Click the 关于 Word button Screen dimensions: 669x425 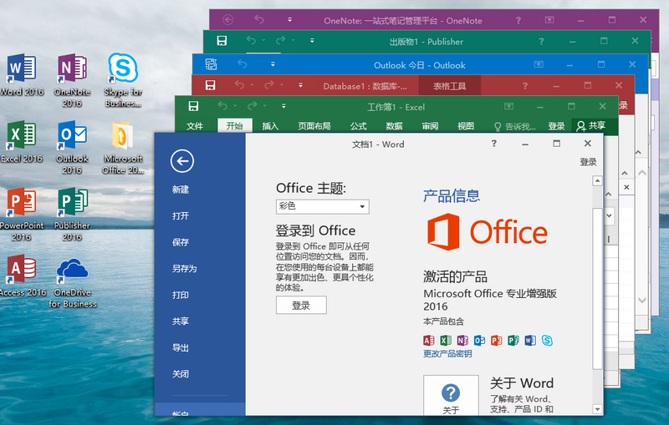[451, 397]
